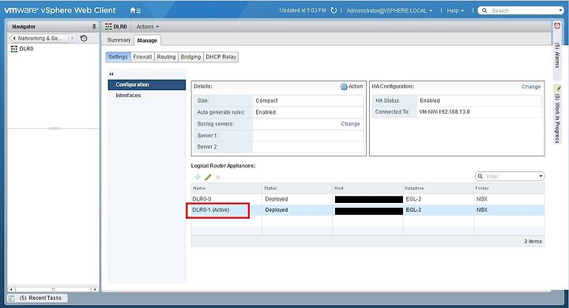The image size is (569, 308).
Task: Select the Settings sub-tab
Action: point(118,57)
